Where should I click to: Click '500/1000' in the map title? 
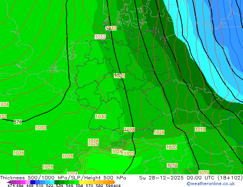point(41,178)
